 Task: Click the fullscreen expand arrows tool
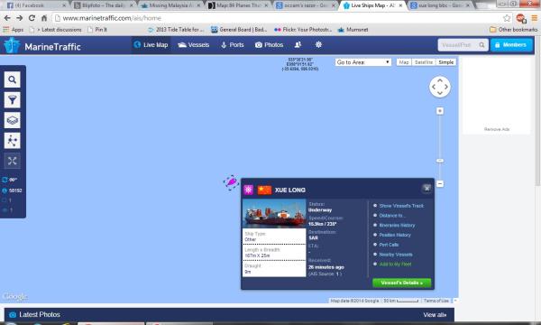point(12,161)
